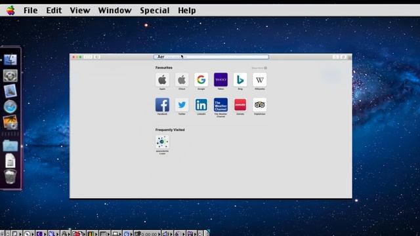Open the Twitter favourite tile
The height and width of the screenshot is (236, 420).
(x=182, y=105)
